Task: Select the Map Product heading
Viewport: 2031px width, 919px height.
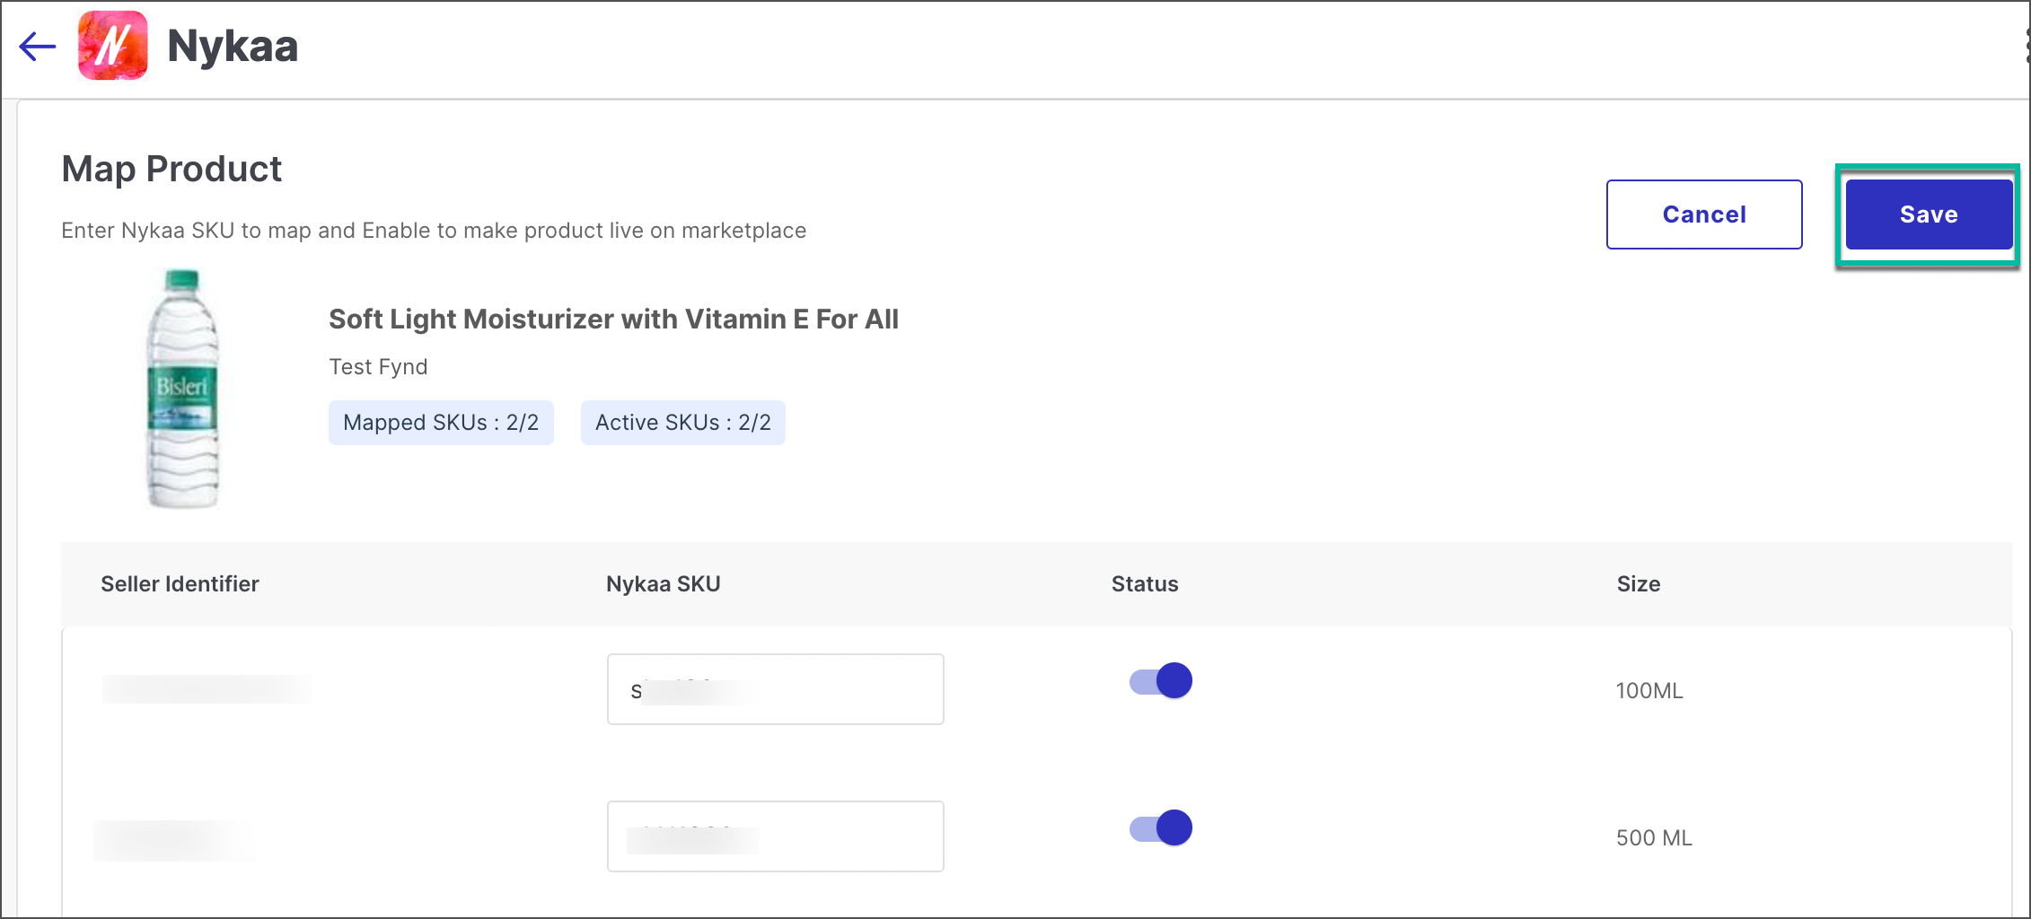Action: tap(171, 169)
